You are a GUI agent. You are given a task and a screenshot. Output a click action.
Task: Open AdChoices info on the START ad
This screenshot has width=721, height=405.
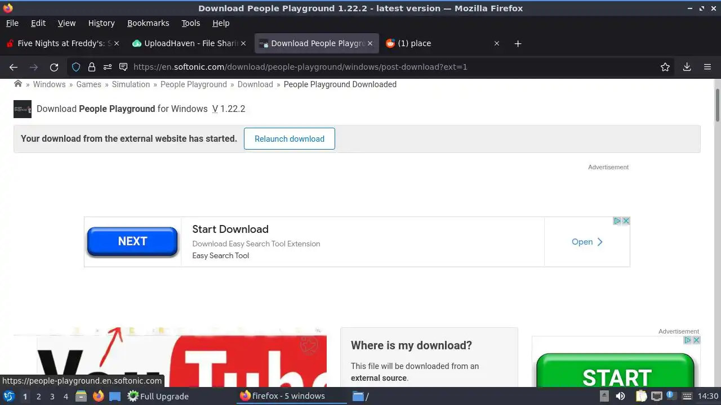pos(688,340)
